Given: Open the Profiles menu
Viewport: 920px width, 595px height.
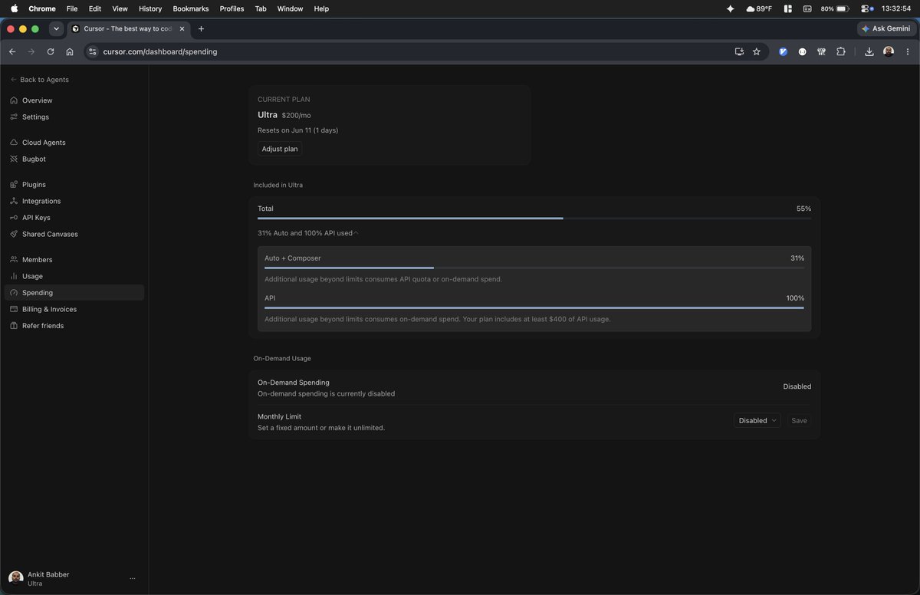Looking at the screenshot, I should (232, 8).
